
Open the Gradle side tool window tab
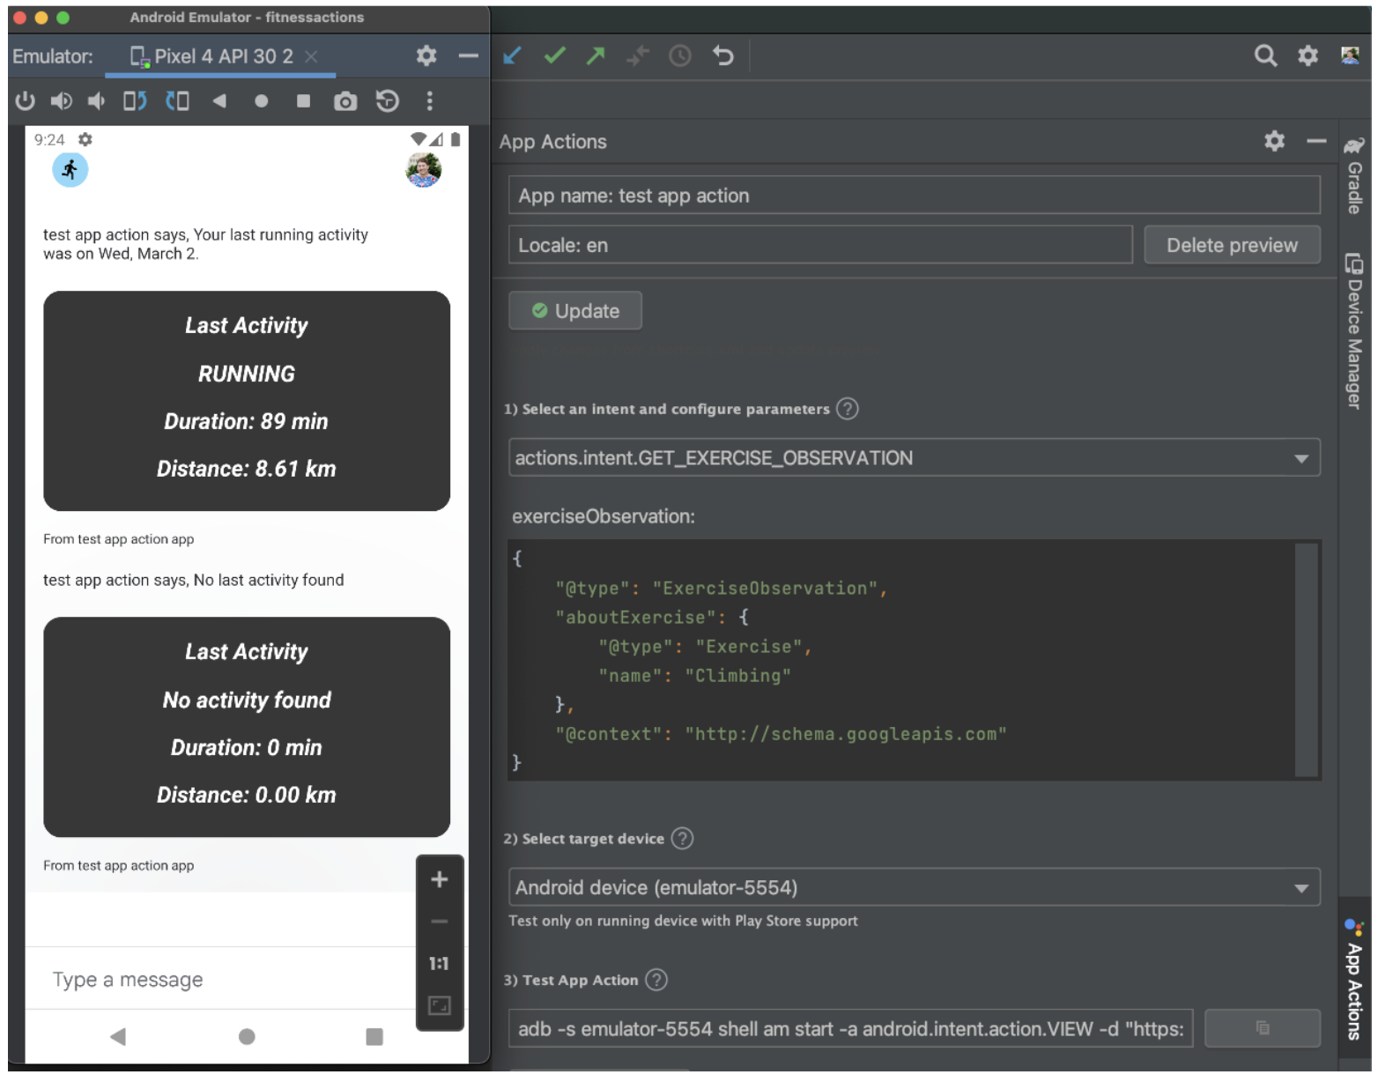tap(1355, 176)
